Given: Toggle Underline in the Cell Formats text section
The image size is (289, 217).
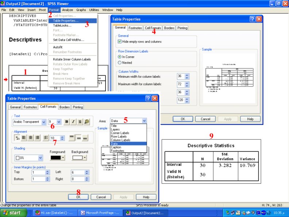Looking at the screenshot, I should pos(80,122).
